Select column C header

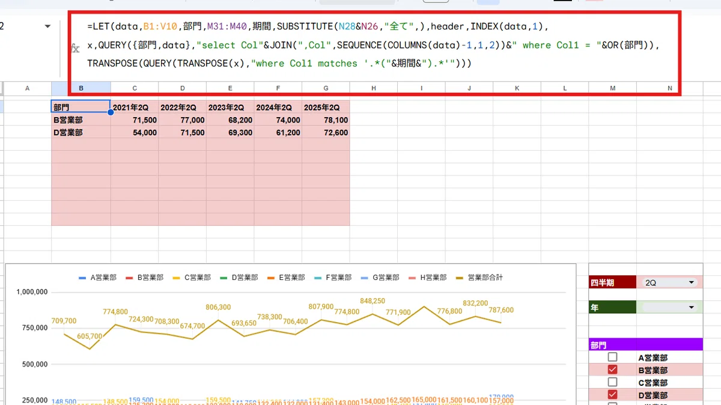pyautogui.click(x=135, y=88)
